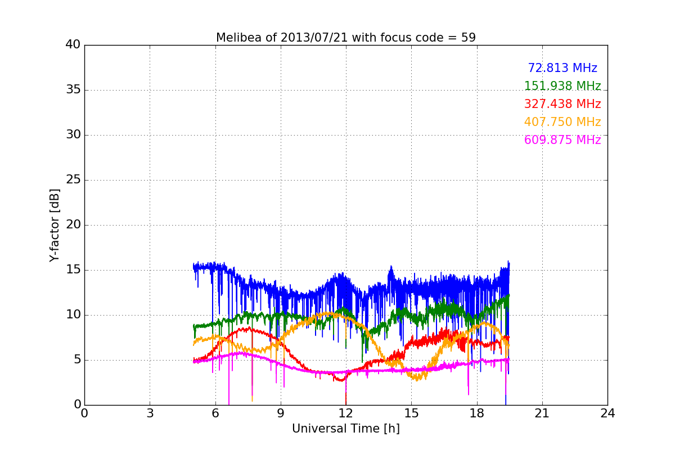Select the 609.875 MHz legend label
This screenshot has height=450, width=675.
point(562,140)
